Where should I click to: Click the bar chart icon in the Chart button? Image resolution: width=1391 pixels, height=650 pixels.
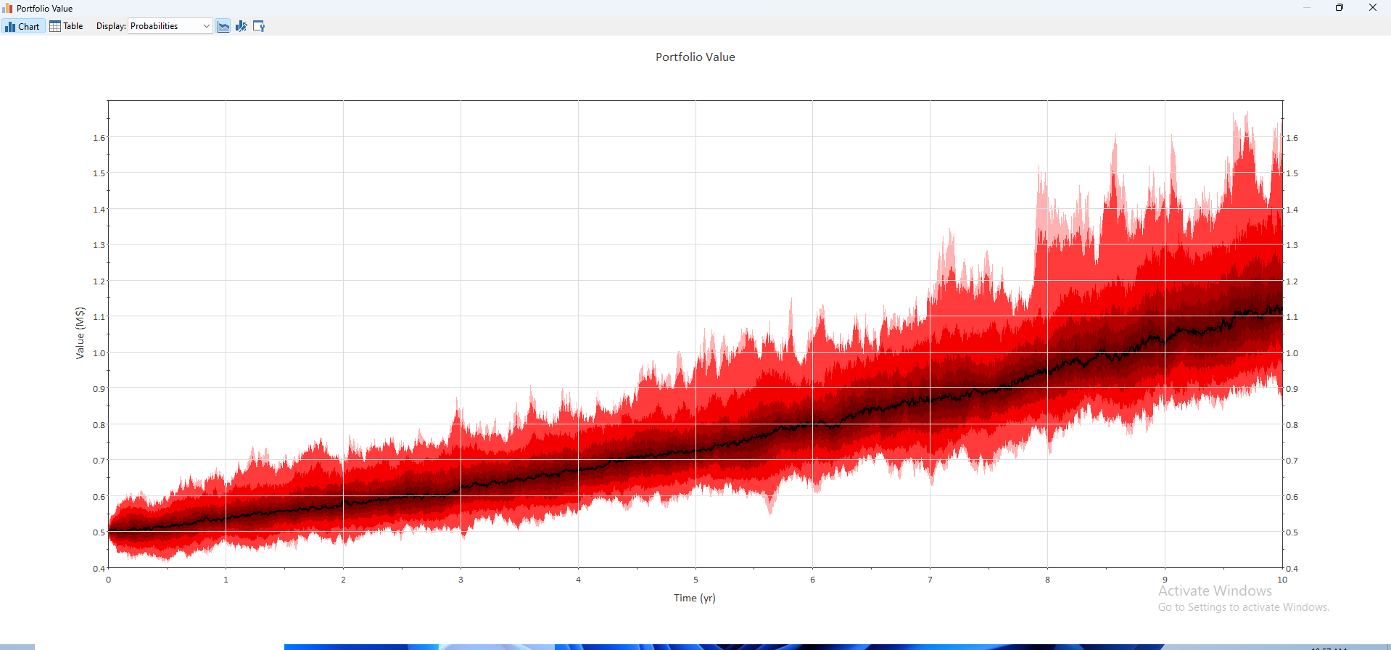(10, 27)
